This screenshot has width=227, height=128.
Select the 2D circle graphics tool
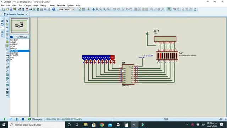point(7,78)
